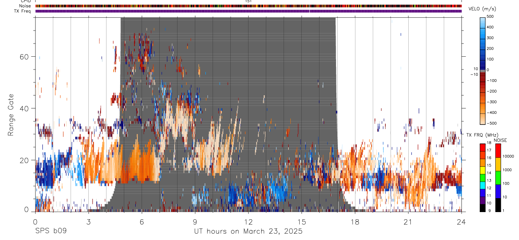Click the 'Noise' row label at top
This screenshot has width=519, height=240.
pos(25,6)
